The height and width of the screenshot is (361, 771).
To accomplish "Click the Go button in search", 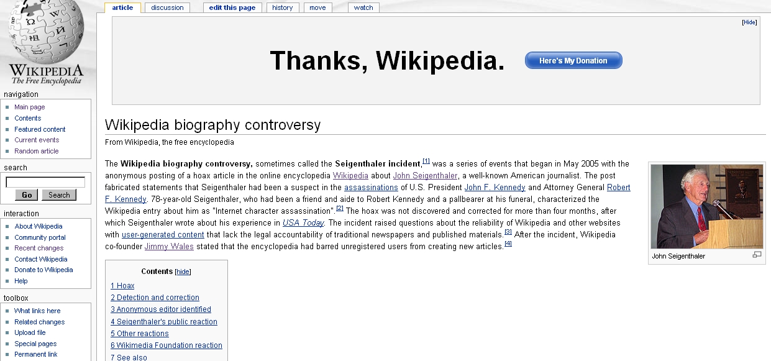I will point(27,195).
